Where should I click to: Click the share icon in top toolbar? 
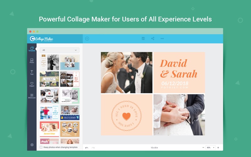pyautogui.click(x=153, y=38)
